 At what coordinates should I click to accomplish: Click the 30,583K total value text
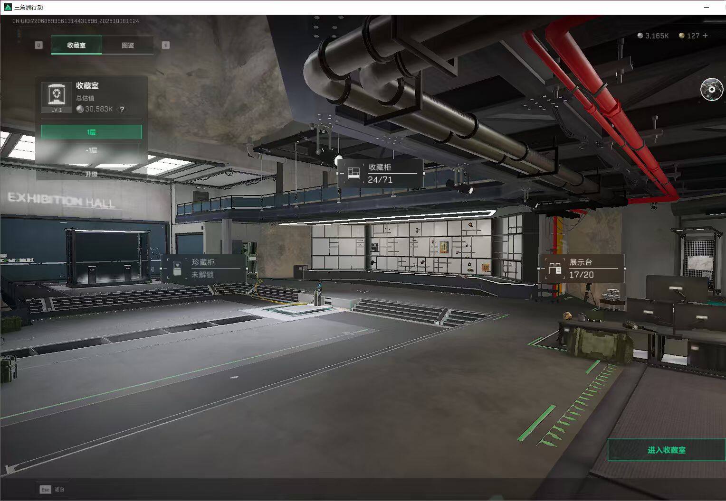99,109
